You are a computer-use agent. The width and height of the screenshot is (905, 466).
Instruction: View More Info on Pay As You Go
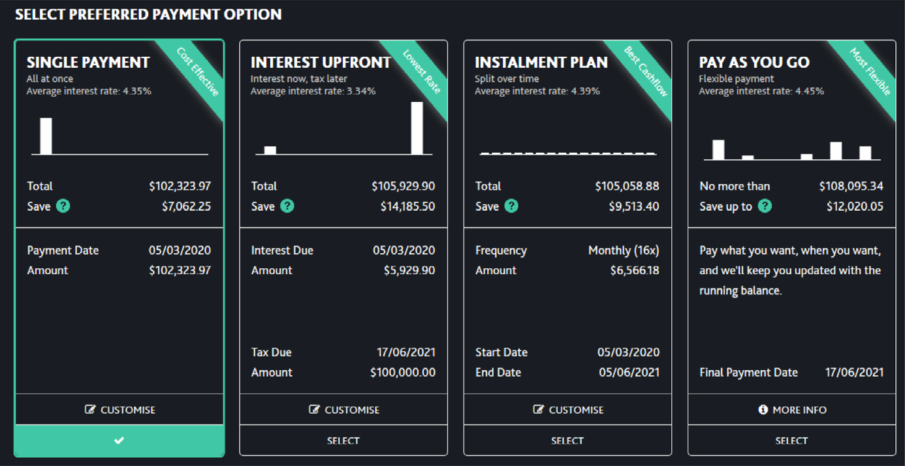point(792,410)
